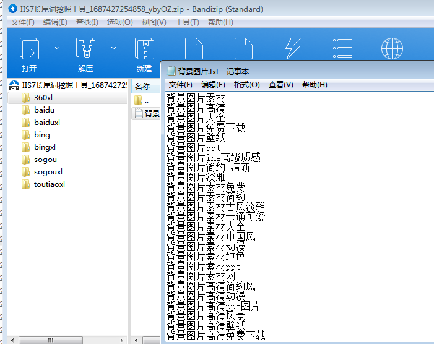The width and height of the screenshot is (434, 344).
Task: Click line 背景图片素材中国风 in Notepad
Action: 211,237
